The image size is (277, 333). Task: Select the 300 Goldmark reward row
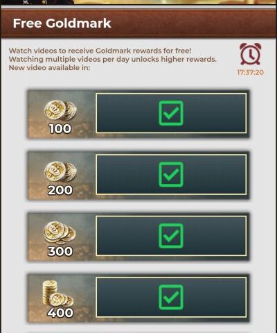pyautogui.click(x=138, y=237)
